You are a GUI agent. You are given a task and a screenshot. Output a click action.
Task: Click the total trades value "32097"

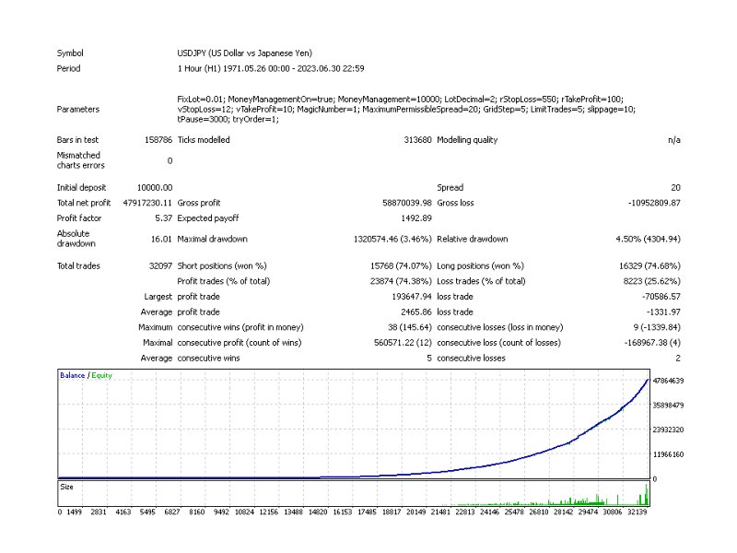tap(160, 265)
